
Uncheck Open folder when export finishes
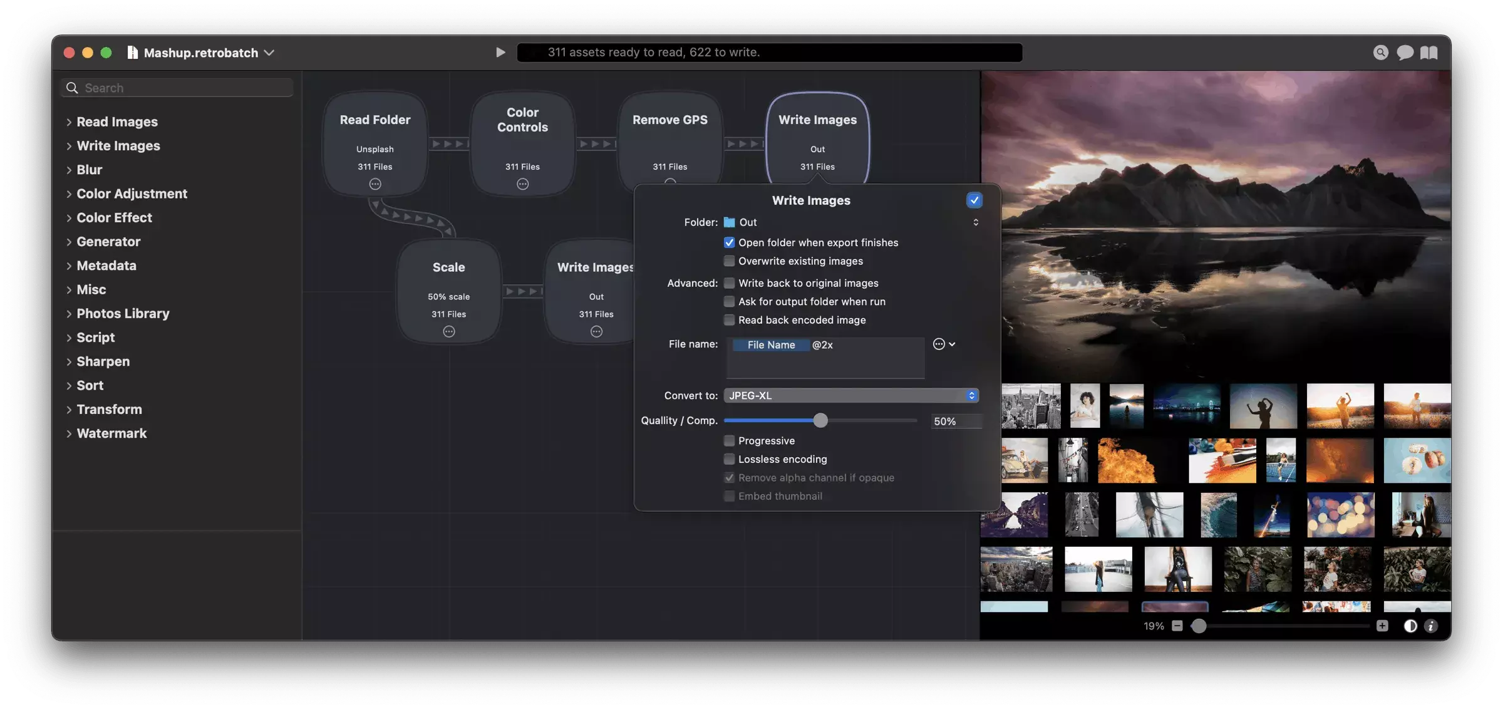click(x=729, y=242)
